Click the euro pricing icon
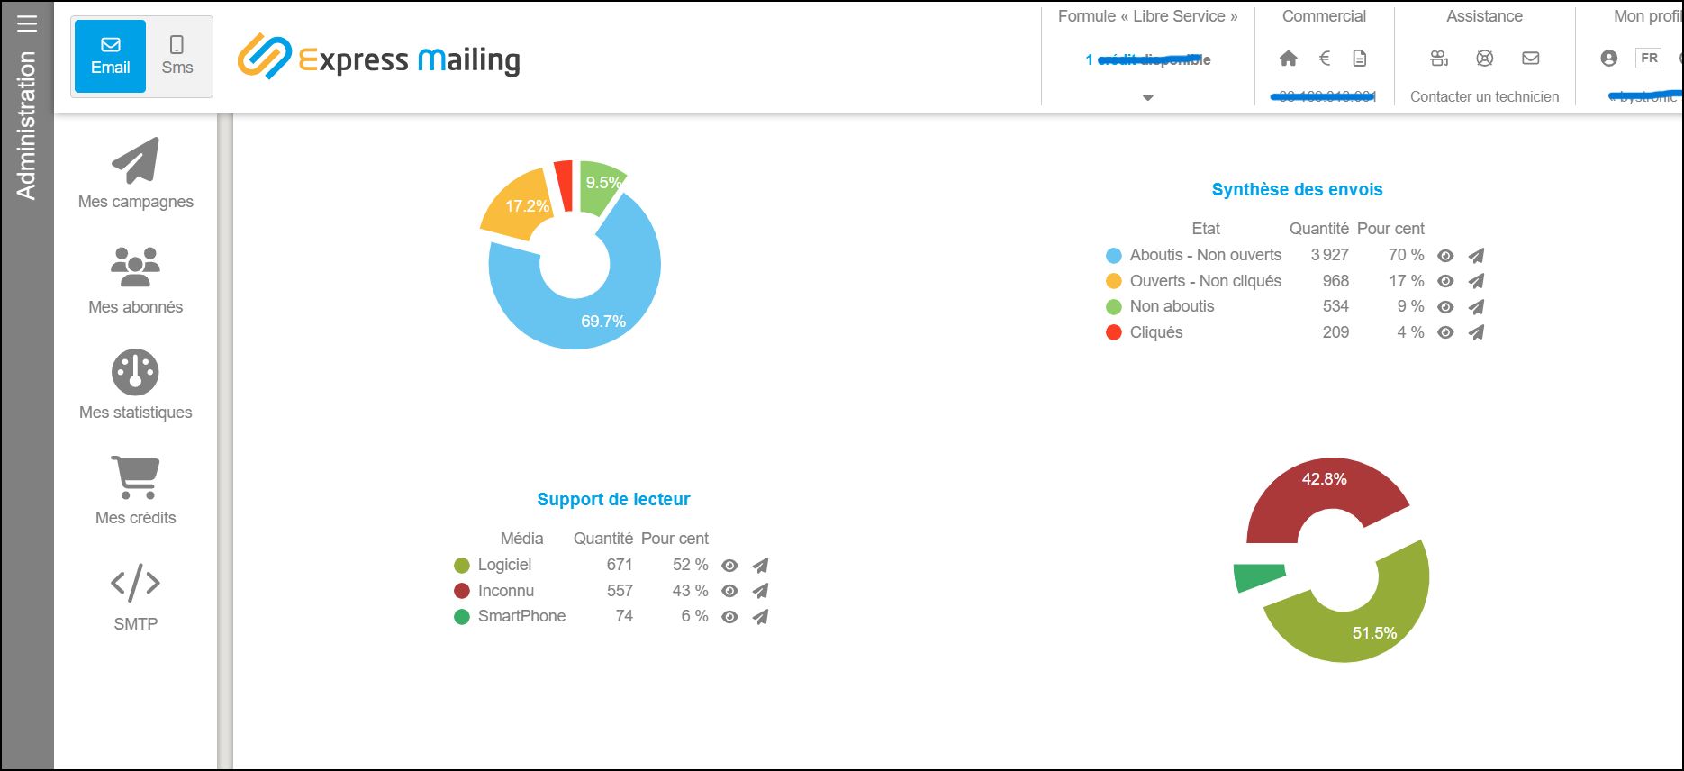The image size is (1684, 771). [x=1324, y=59]
